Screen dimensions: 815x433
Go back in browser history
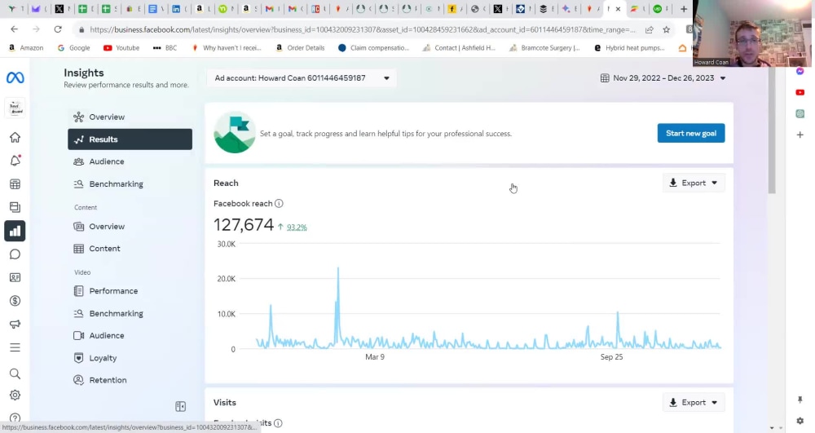(15, 29)
